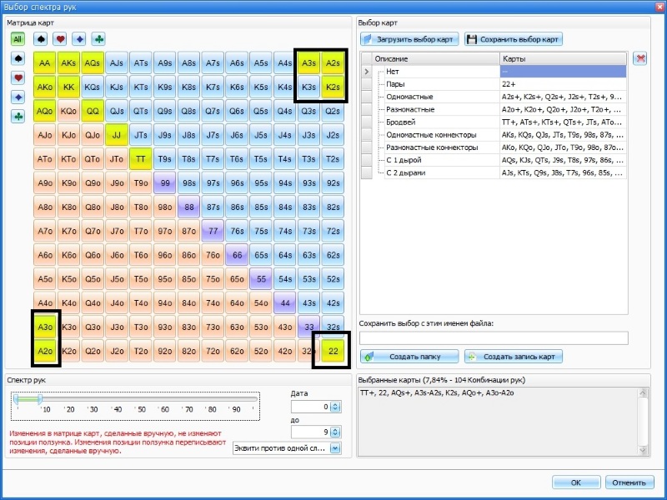
Task: Click the heart suit icon in left column
Action: [18, 77]
